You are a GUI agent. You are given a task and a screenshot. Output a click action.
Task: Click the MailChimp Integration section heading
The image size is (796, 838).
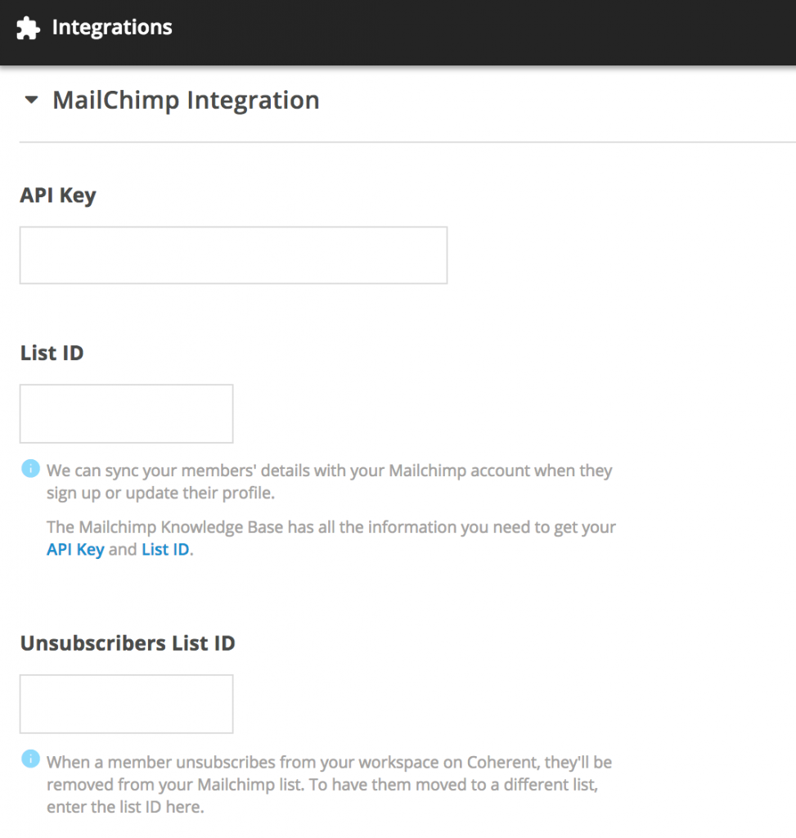[x=186, y=101]
